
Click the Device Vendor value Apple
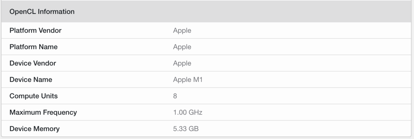[182, 64]
